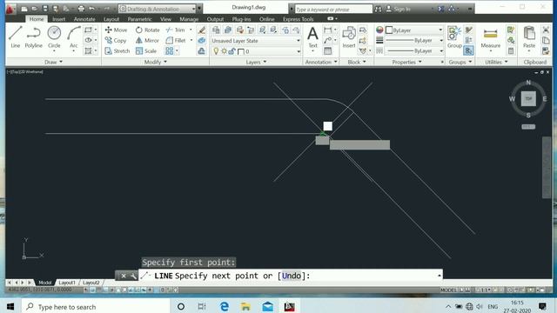Image resolution: width=557 pixels, height=313 pixels.
Task: Select the Polyline tool
Action: pyautogui.click(x=33, y=37)
